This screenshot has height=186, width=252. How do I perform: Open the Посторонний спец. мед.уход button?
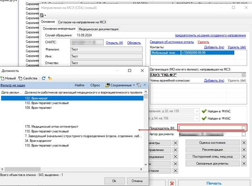(x=212, y=156)
